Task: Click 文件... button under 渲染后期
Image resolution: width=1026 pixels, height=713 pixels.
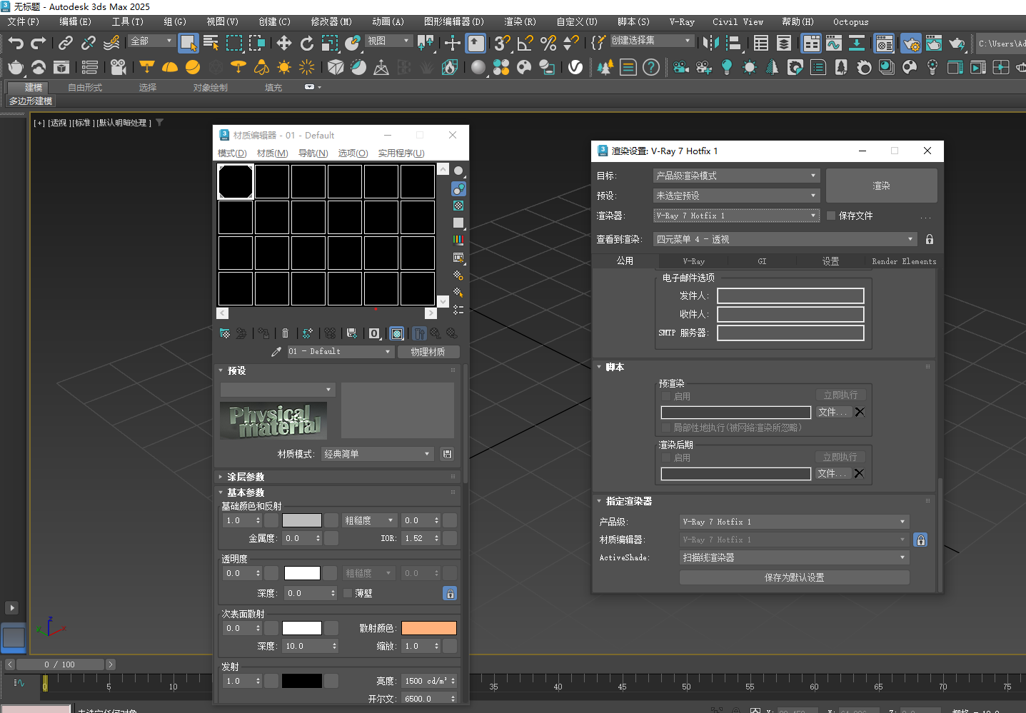Action: [833, 473]
